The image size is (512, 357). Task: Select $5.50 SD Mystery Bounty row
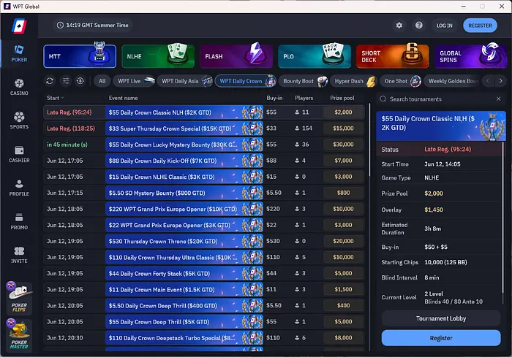click(x=204, y=193)
